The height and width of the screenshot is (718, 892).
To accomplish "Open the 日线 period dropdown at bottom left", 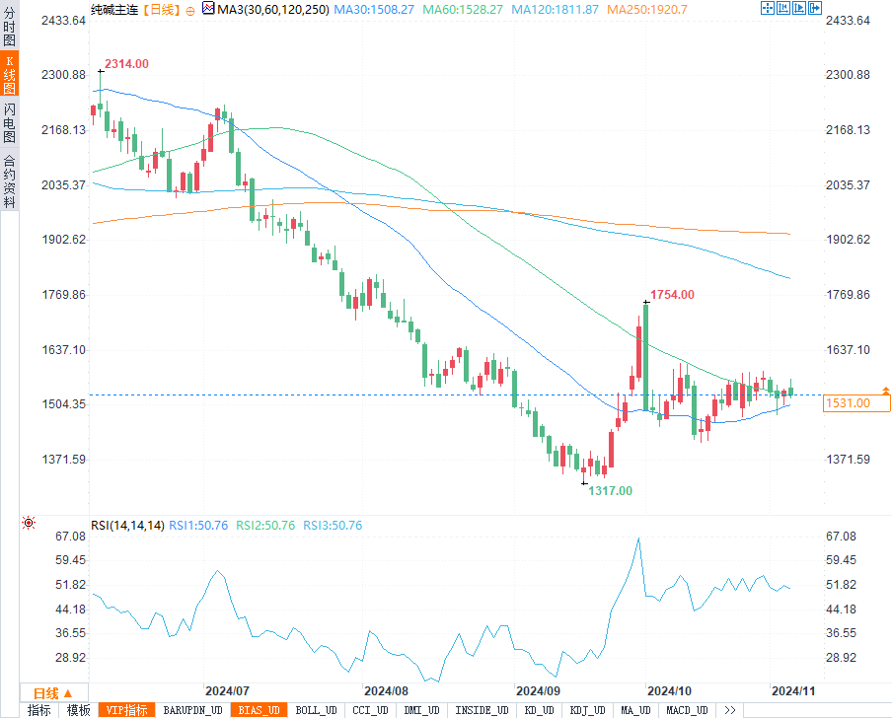I will point(54,692).
